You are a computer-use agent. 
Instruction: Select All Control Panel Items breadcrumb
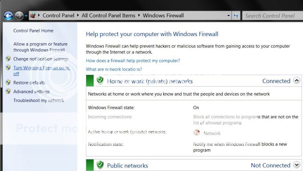tap(109, 16)
